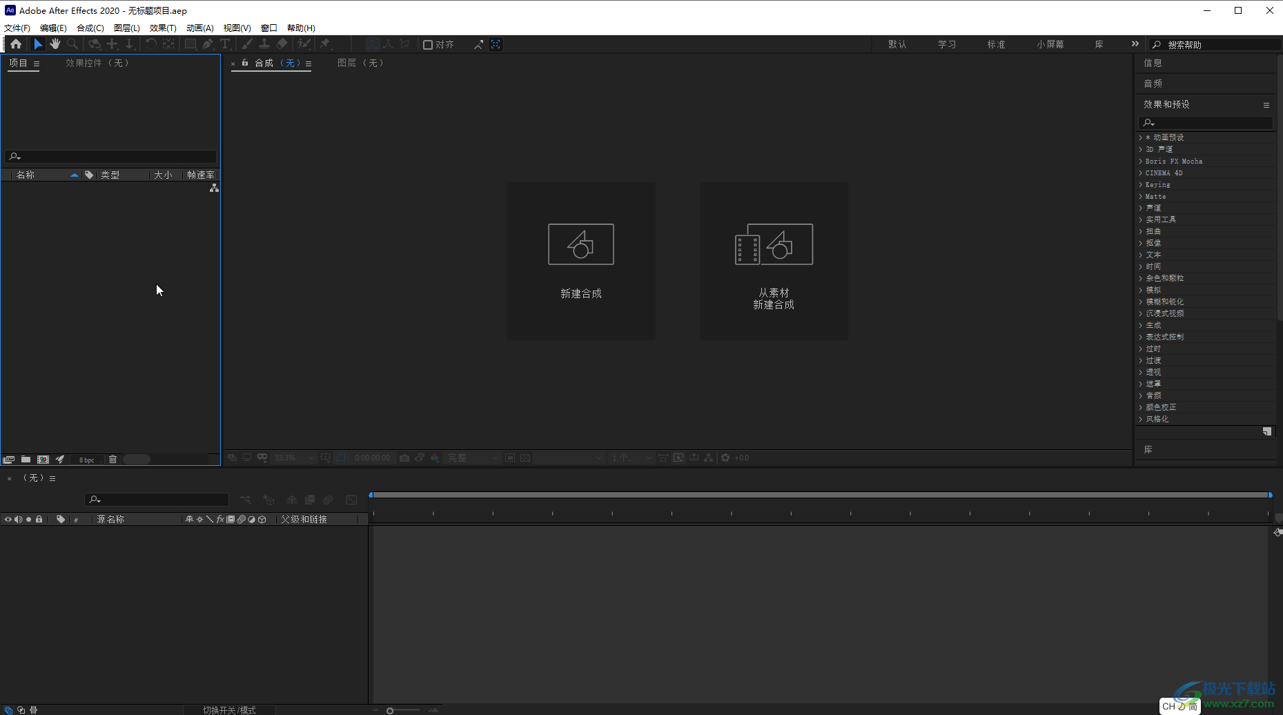Click the 8 bpc color depth setting

pyautogui.click(x=86, y=460)
